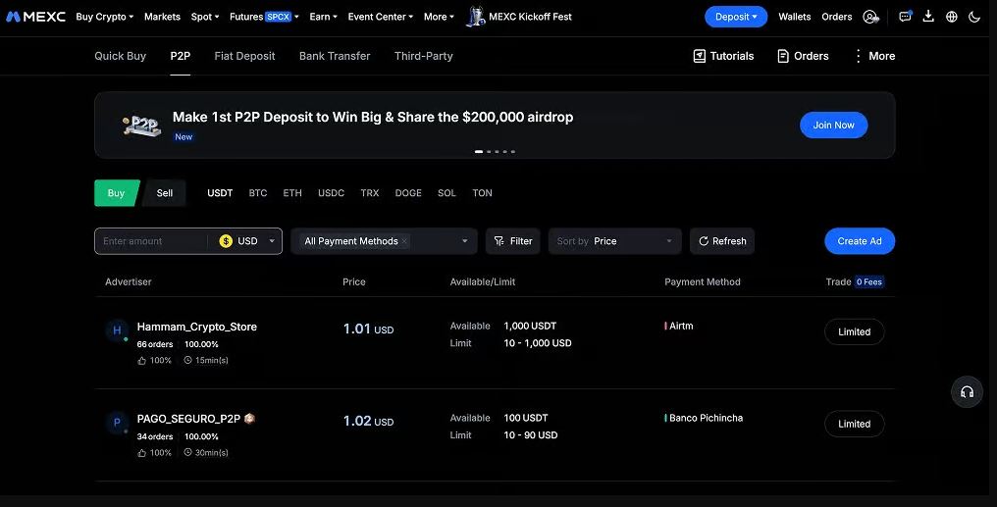Click the 0 Fees badge
The width and height of the screenshot is (997, 507).
tap(869, 282)
